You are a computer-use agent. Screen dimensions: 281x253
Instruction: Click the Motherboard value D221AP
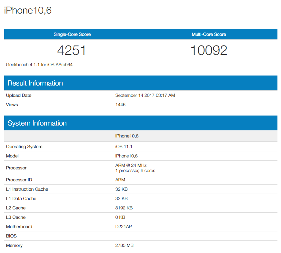tap(124, 227)
